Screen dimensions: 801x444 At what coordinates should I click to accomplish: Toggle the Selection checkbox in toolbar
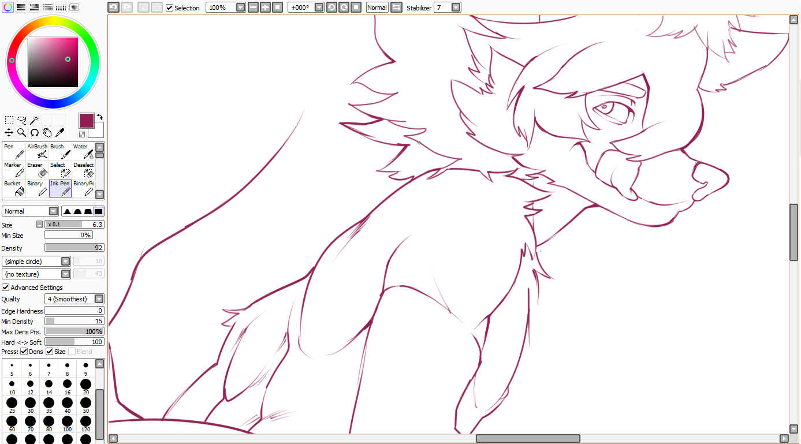click(169, 8)
